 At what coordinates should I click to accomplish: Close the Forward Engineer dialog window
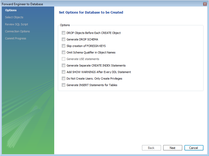pyautogui.click(x=205, y=4)
